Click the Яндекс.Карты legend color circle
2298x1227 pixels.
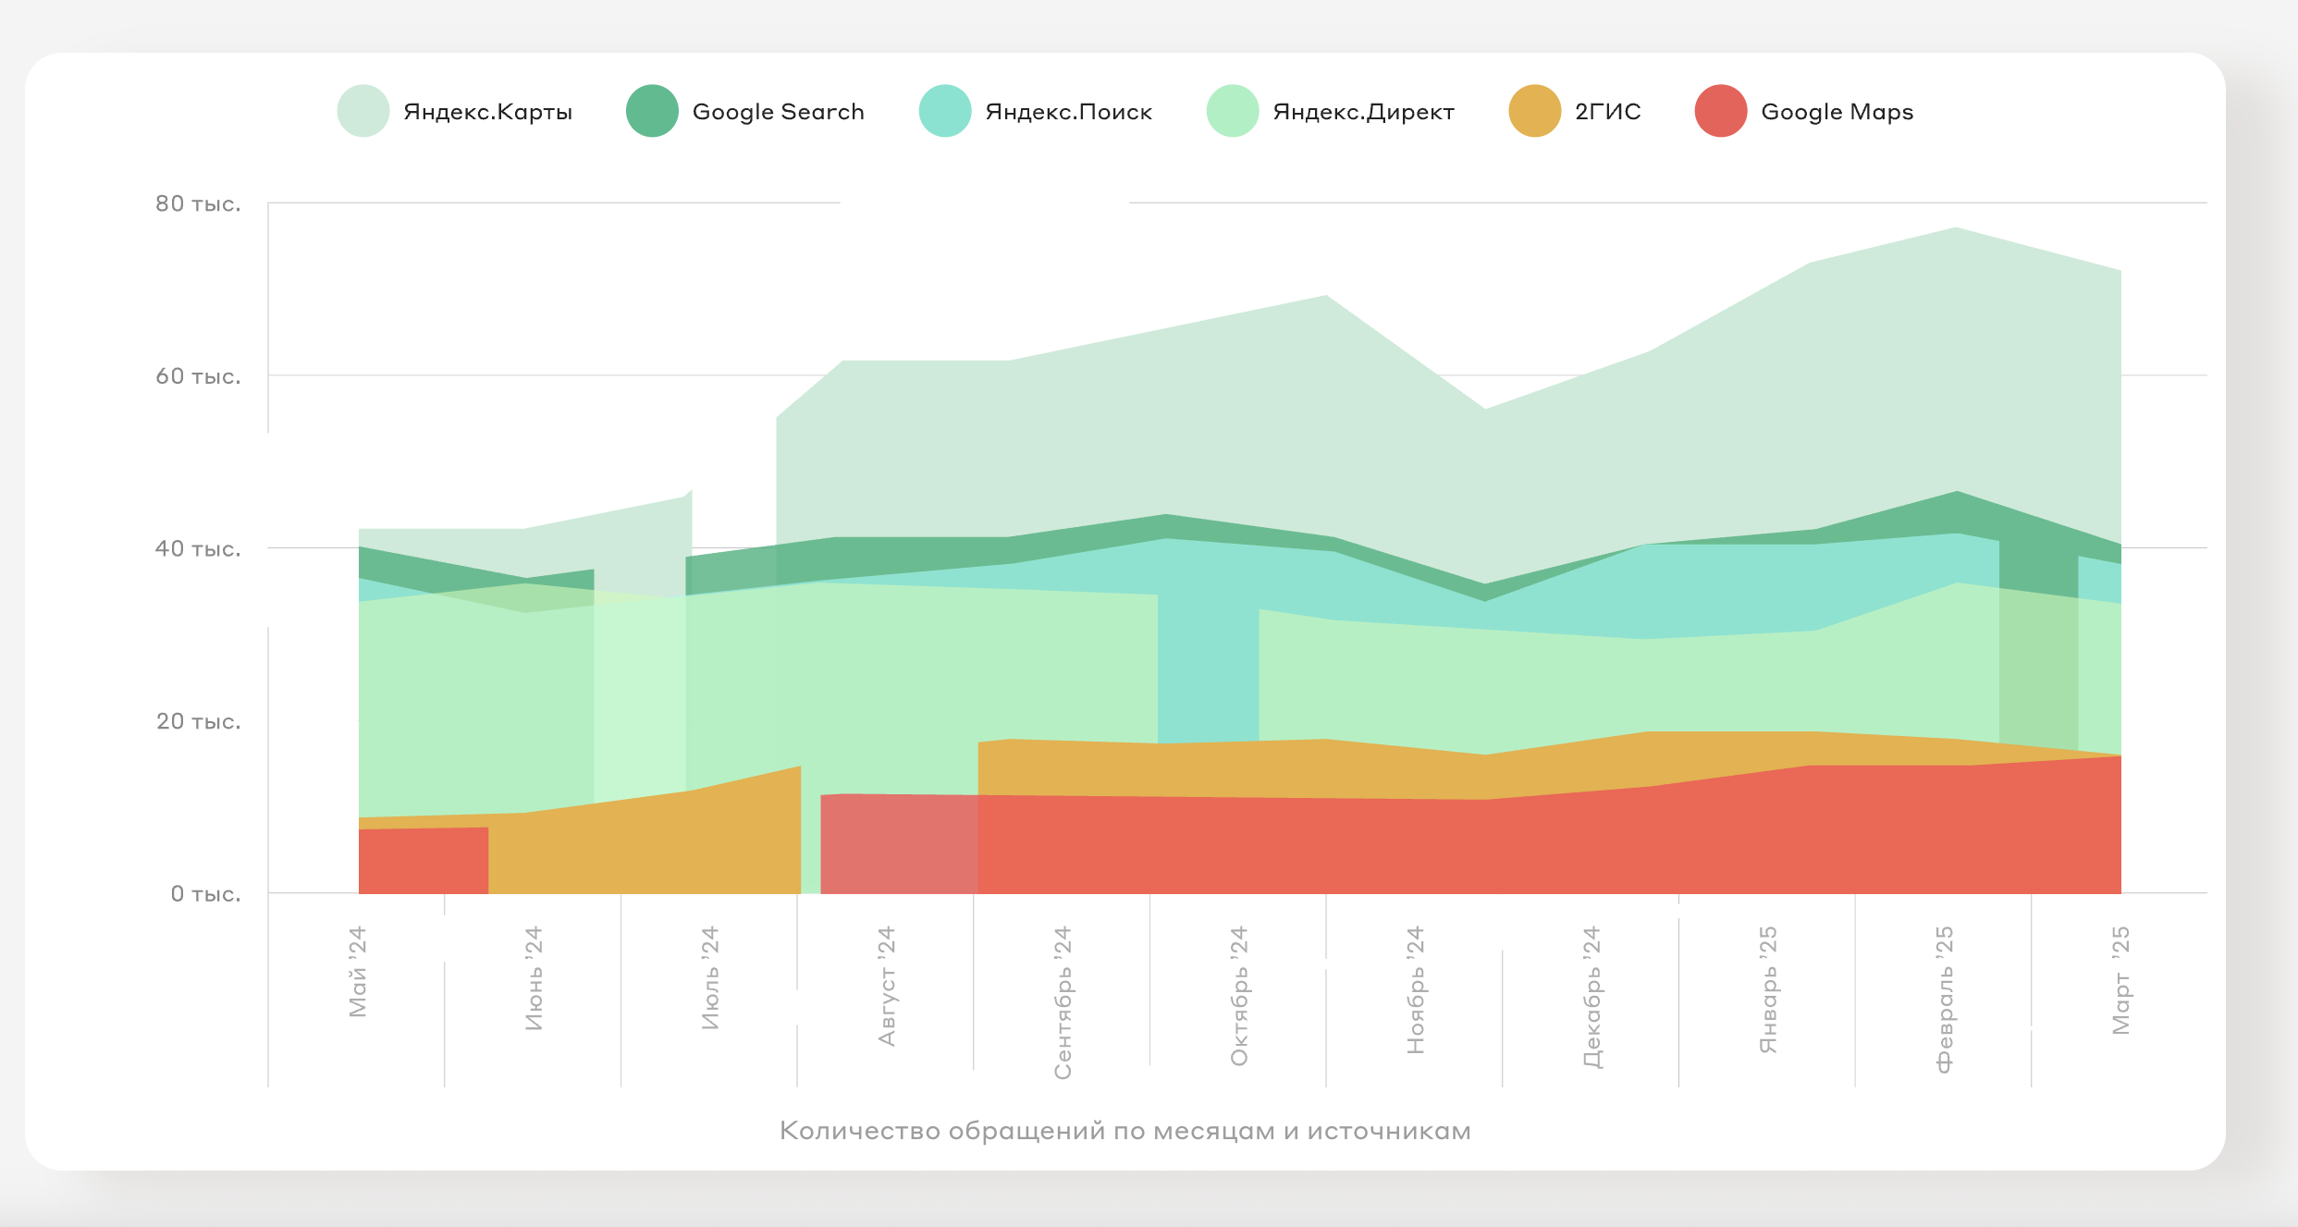pyautogui.click(x=363, y=111)
